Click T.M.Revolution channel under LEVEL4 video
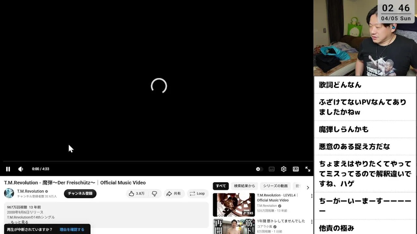 (x=267, y=206)
